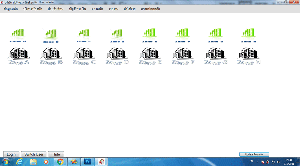Select the black Zone D building icon
This screenshot has width=300, height=166.
(x=117, y=56)
